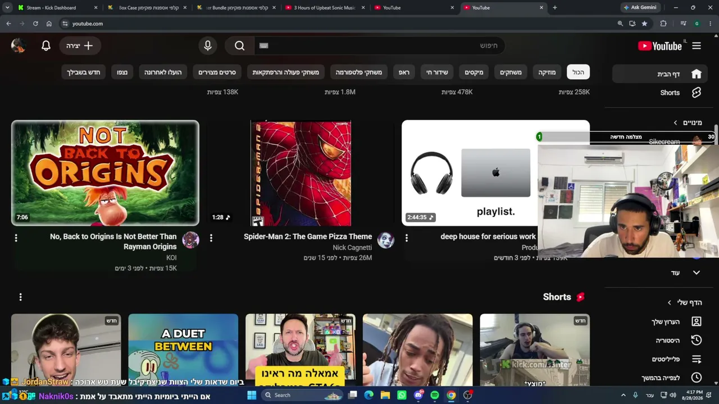Select the מוזיקה filter chip

pos(547,72)
